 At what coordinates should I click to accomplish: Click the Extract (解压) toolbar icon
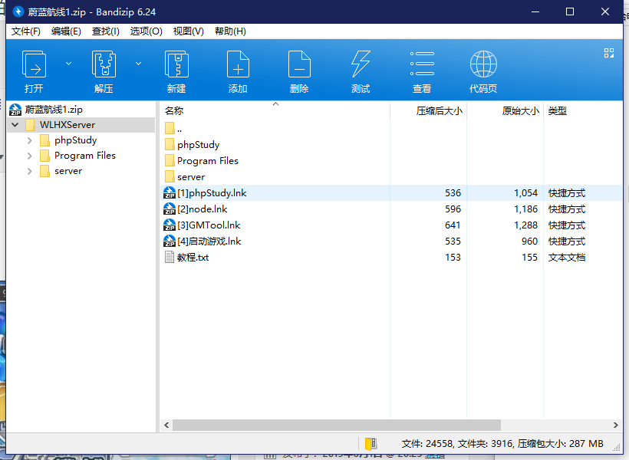[x=104, y=64]
